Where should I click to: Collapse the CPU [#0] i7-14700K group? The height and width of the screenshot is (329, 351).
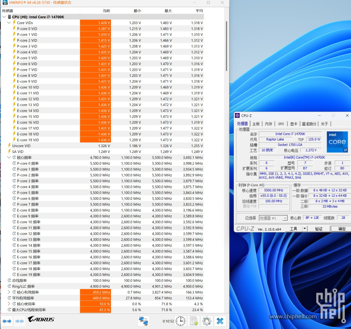coord(4,17)
